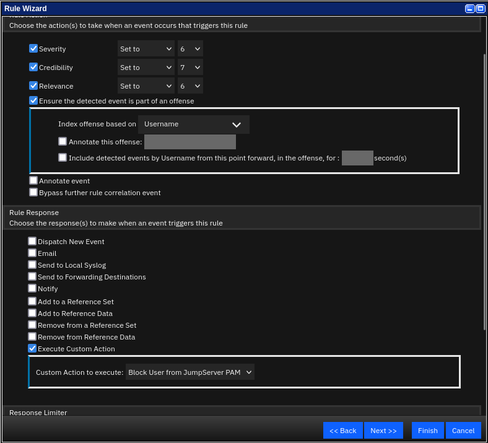Enable the Annotate event checkbox
Viewport: 488px width, 443px height.
point(33,180)
